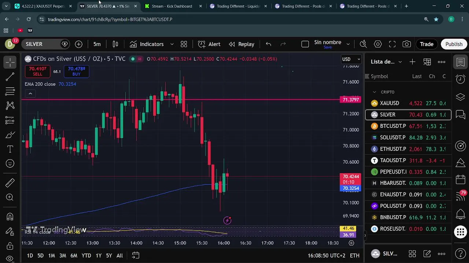469x263 pixels.
Task: Click the undo arrow
Action: pos(269,44)
